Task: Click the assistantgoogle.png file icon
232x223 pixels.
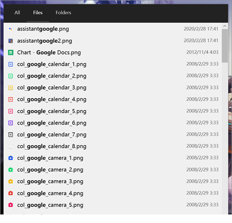Action: point(10,29)
